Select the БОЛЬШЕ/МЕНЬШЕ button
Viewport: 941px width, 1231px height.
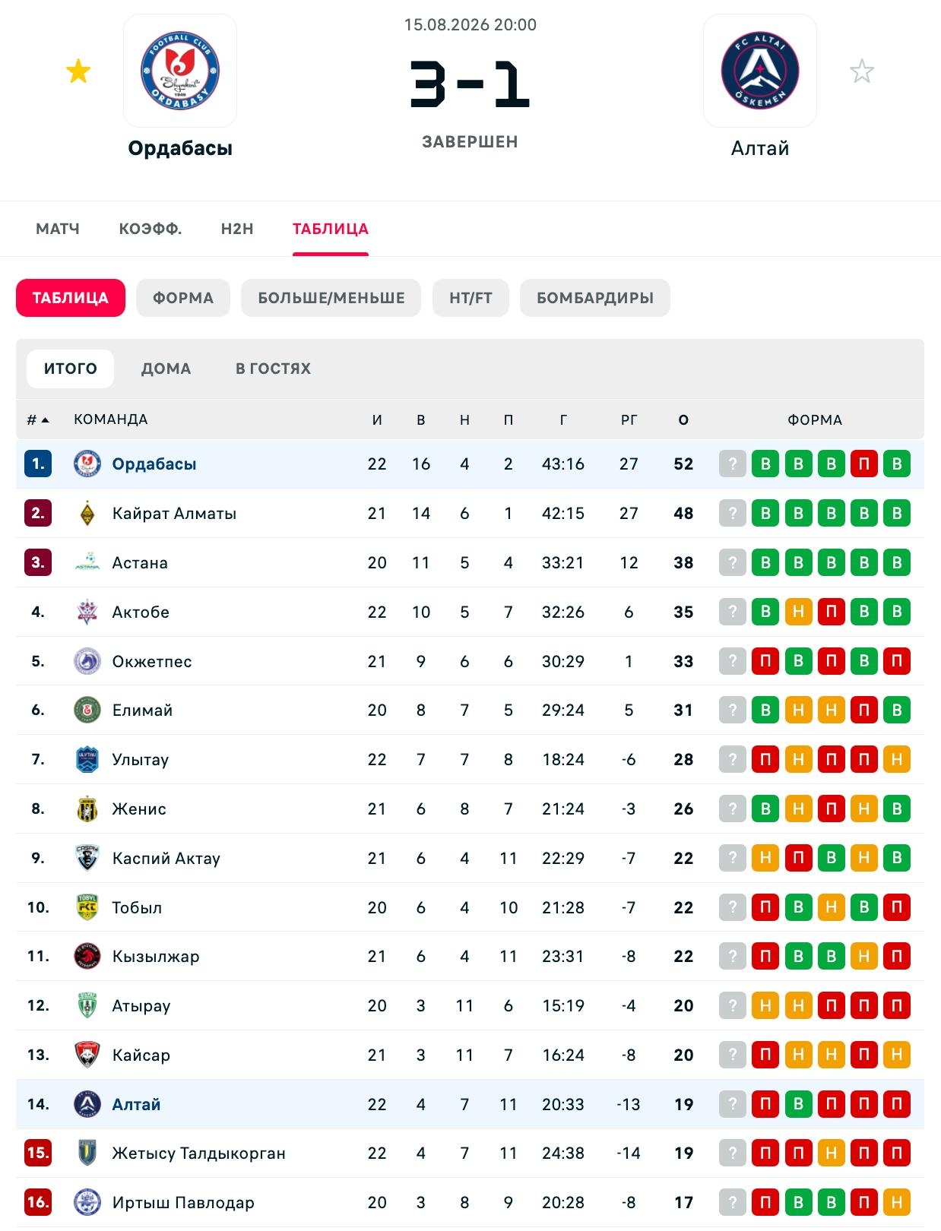tap(331, 298)
